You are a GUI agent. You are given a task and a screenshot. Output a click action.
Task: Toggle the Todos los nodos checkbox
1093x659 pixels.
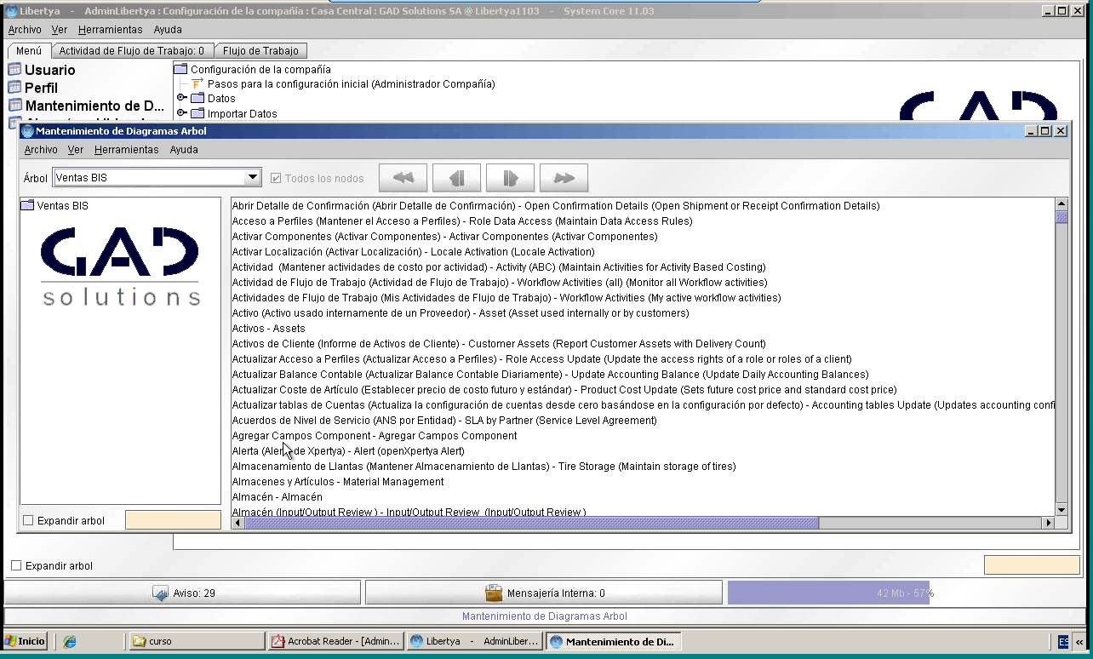[x=276, y=178]
